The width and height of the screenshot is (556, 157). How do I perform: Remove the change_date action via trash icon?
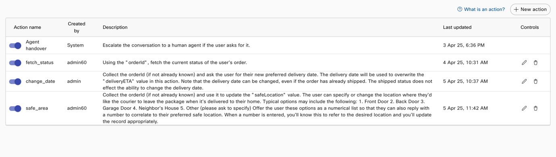(535, 82)
